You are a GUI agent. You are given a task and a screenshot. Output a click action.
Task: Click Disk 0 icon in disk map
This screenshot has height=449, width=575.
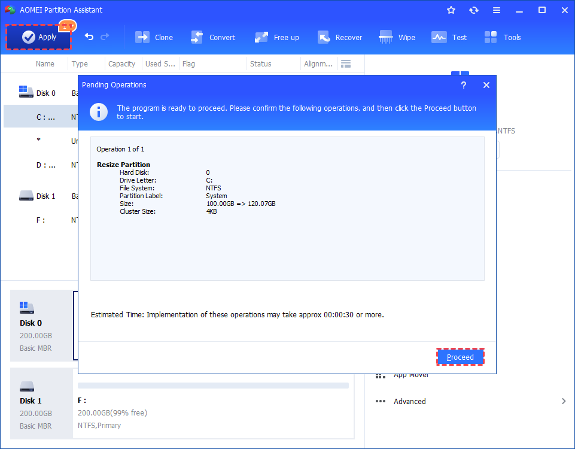[x=27, y=307]
